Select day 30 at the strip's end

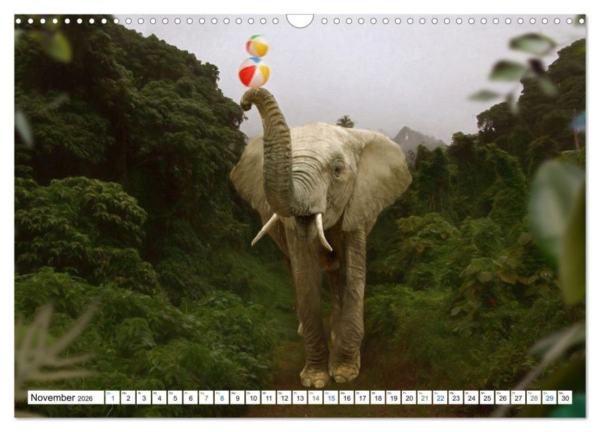pos(565,398)
